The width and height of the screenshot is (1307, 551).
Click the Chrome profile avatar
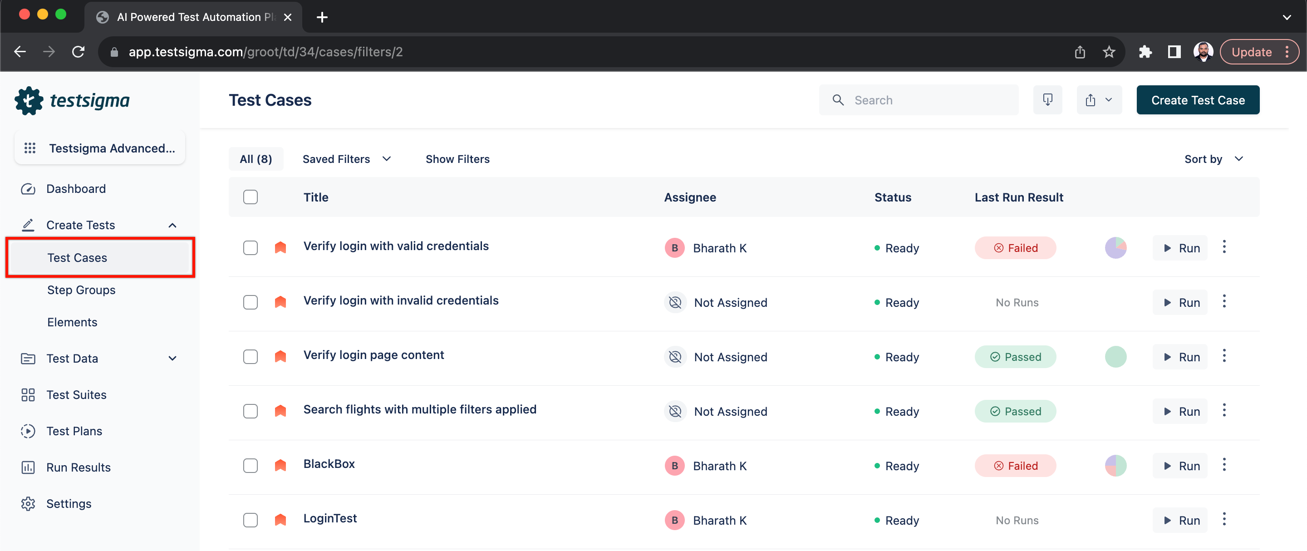[1203, 52]
